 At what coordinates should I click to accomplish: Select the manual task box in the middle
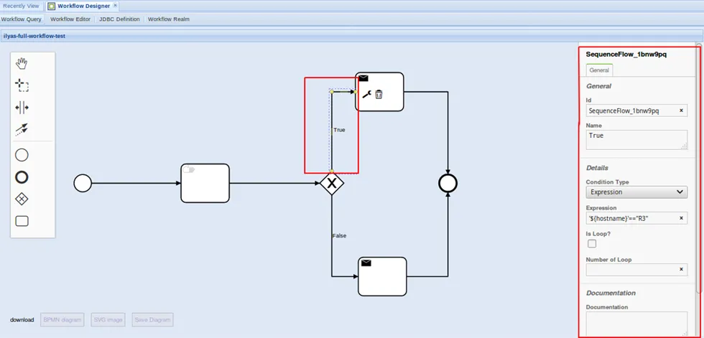point(205,183)
